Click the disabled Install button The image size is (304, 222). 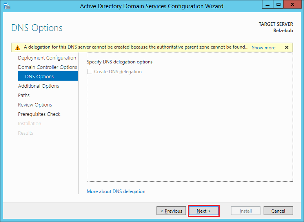click(246, 211)
